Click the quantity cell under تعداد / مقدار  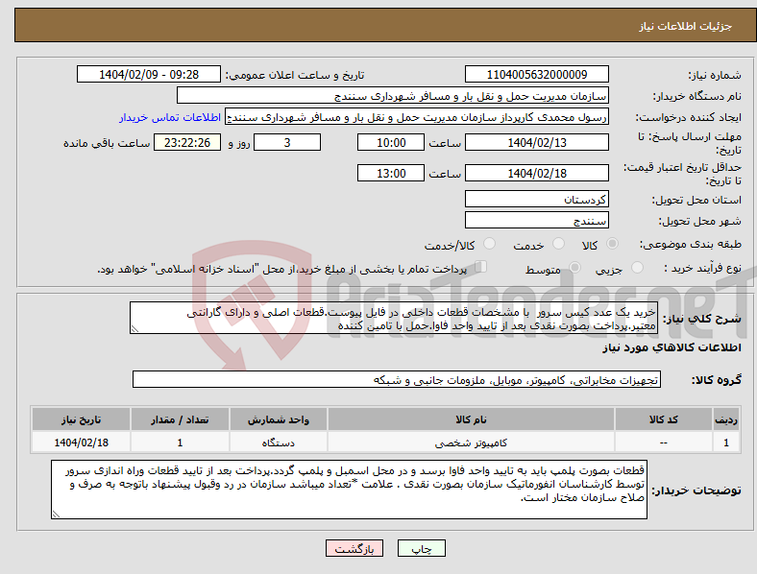180,442
